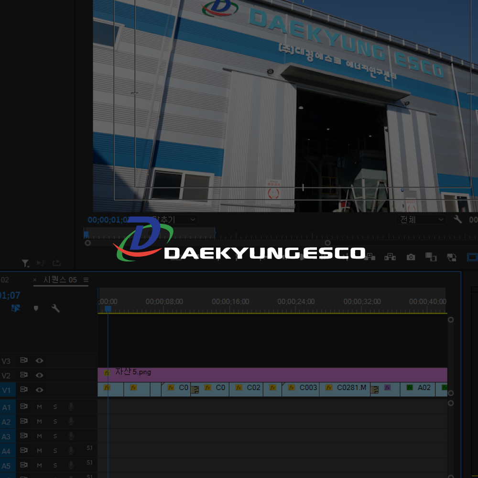478x478 pixels.
Task: Click voice-over record mic on A4
Action: pos(71,451)
